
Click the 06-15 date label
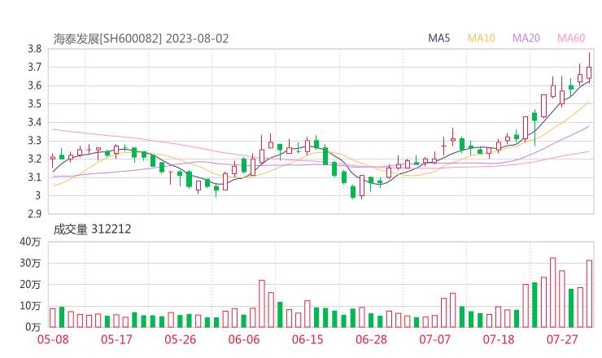tap(308, 339)
